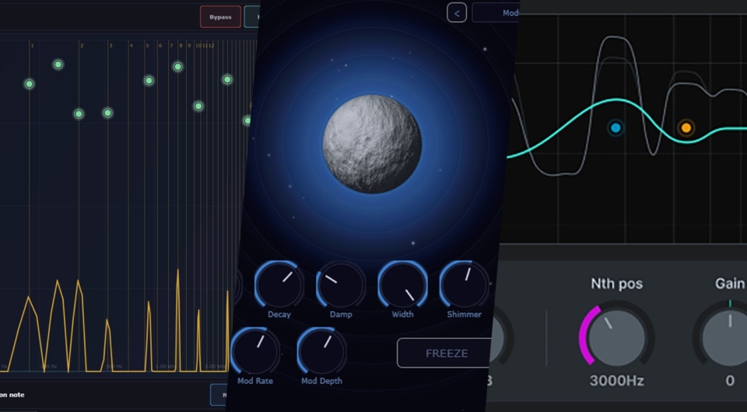This screenshot has height=412, width=747.
Task: Click the Width knob
Action: pos(402,284)
